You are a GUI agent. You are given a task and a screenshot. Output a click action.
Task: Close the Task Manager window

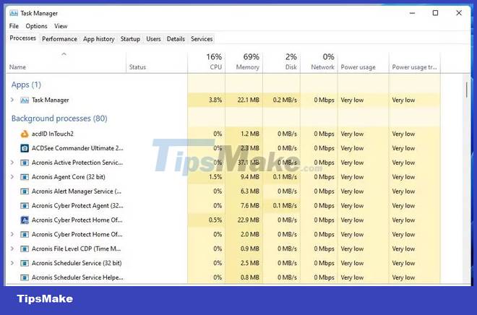click(x=459, y=13)
